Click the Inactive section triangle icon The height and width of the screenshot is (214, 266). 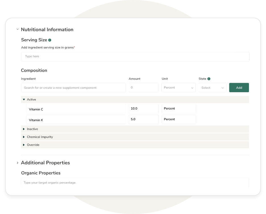click(x=24, y=129)
